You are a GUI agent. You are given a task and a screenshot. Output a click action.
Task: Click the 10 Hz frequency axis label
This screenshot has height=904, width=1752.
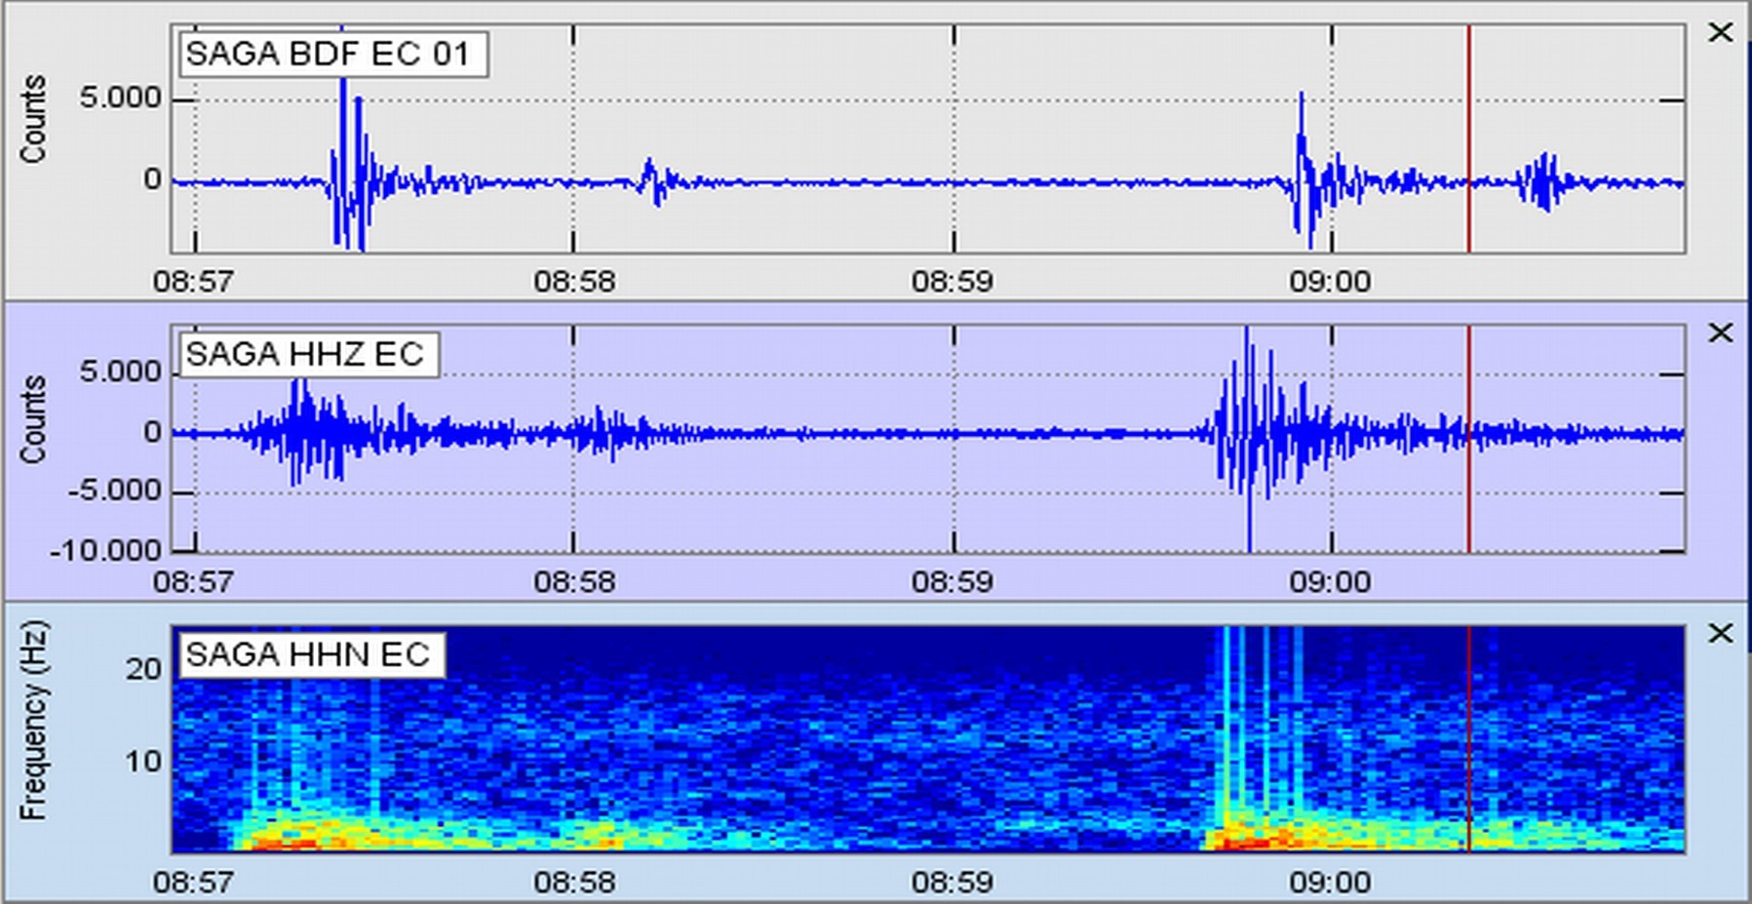click(143, 762)
